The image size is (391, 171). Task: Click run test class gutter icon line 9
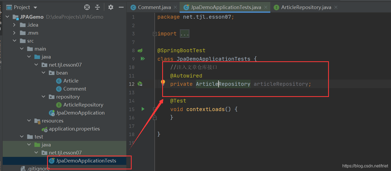(143, 59)
